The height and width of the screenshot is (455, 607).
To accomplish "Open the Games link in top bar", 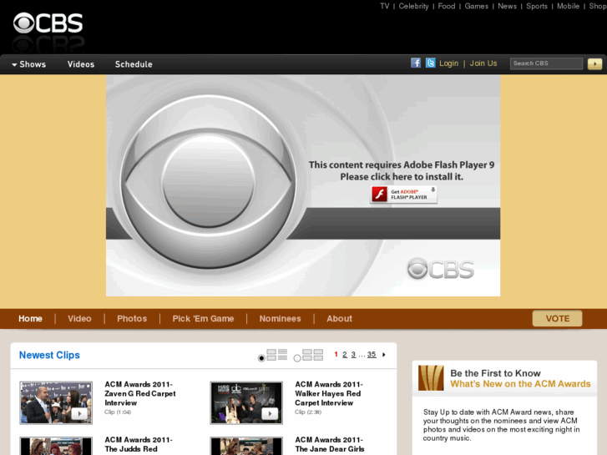I will coord(477,6).
